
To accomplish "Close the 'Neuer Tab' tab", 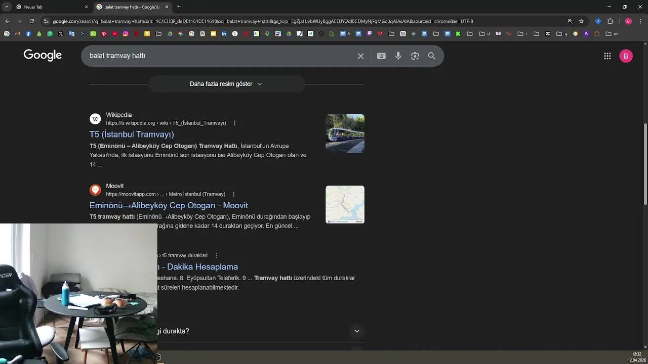I will pos(86,7).
